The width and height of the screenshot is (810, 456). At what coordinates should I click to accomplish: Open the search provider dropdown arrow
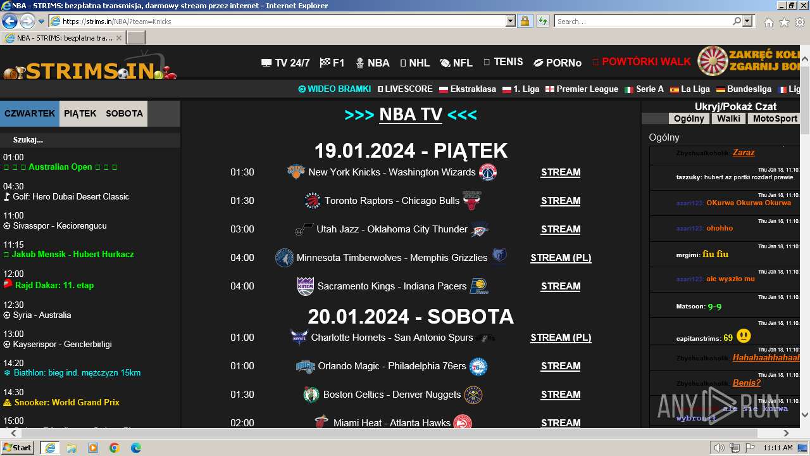(747, 21)
